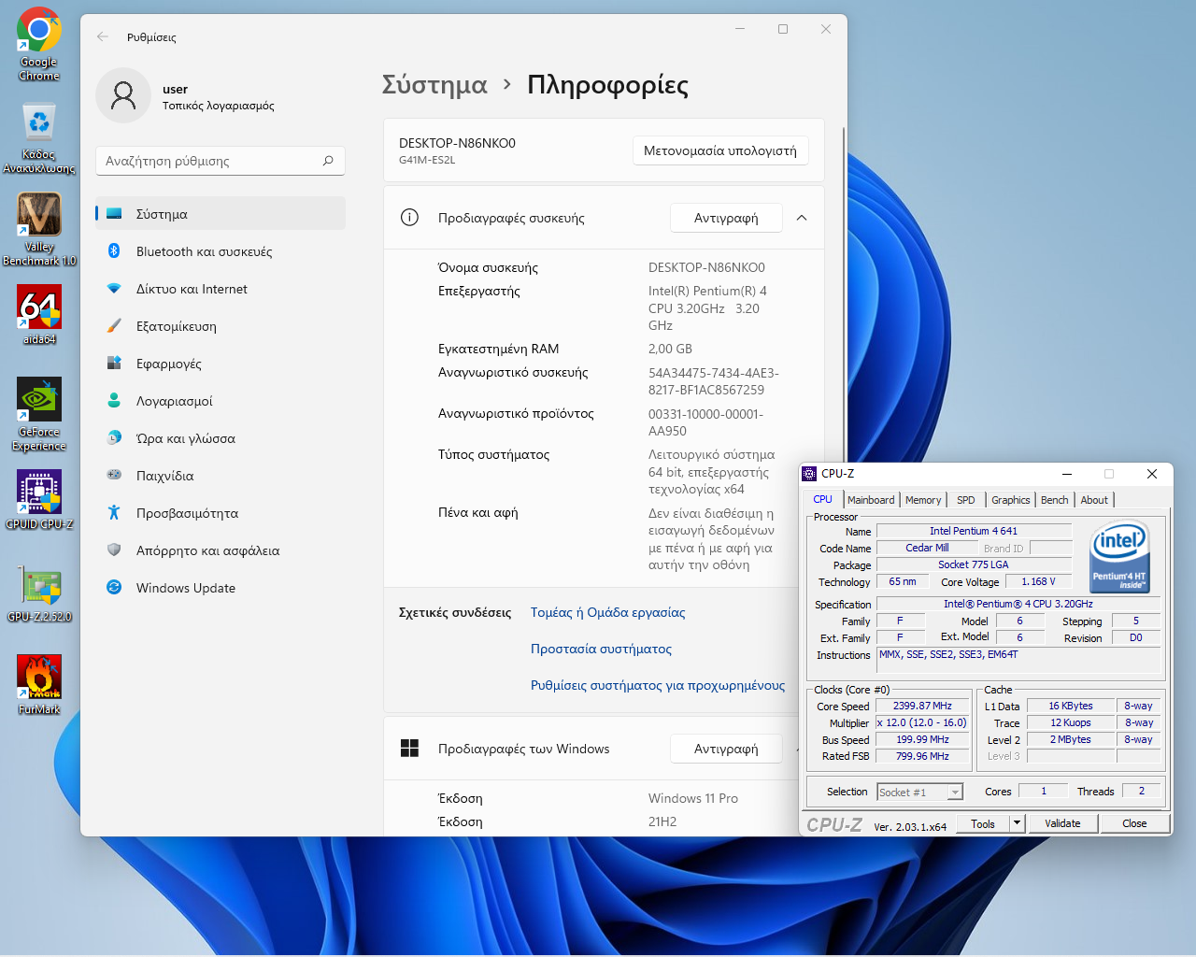Launch FurMark desktop shortcut
The width and height of the screenshot is (1196, 957).
tap(39, 684)
